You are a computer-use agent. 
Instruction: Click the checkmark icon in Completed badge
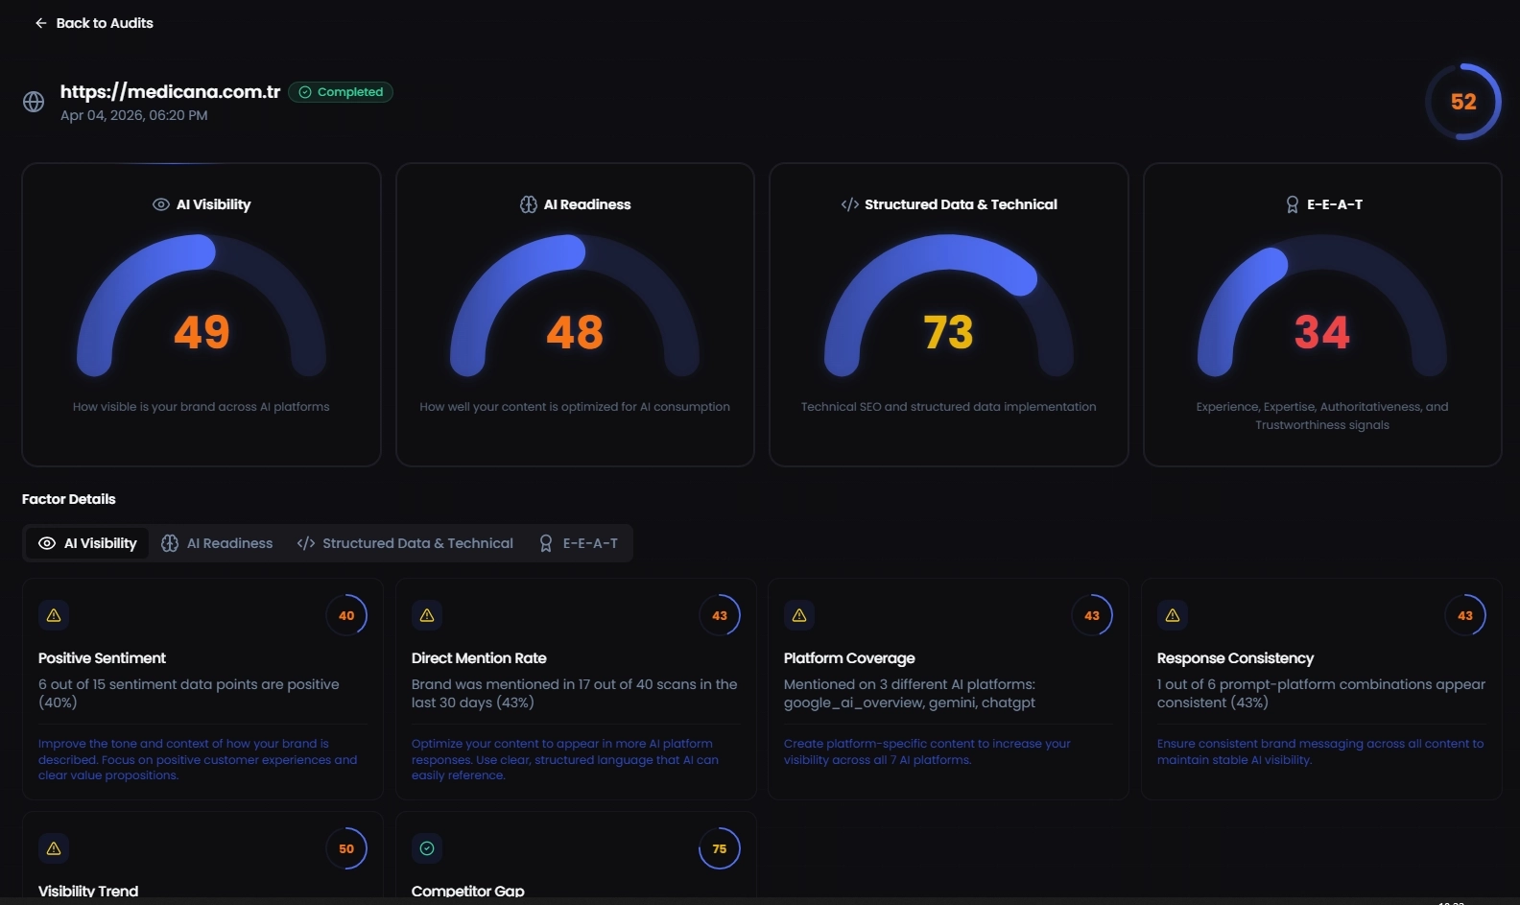[x=305, y=92]
